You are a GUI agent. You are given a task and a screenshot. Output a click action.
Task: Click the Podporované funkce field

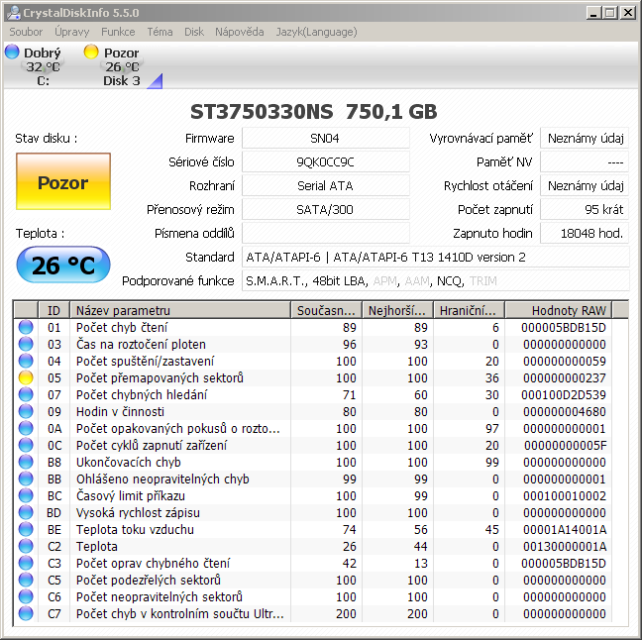435,280
